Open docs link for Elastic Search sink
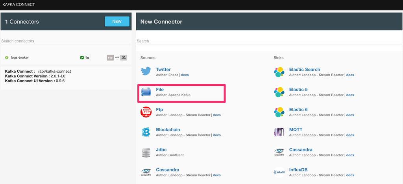Screen dimensions: 403x184 click(350, 75)
